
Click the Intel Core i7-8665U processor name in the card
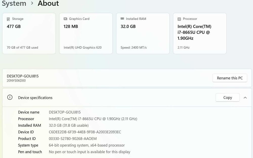[194, 32]
